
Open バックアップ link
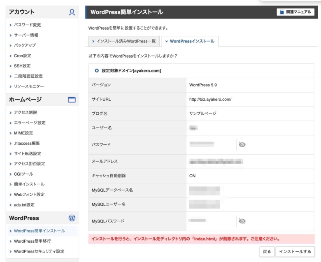pyautogui.click(x=25, y=45)
